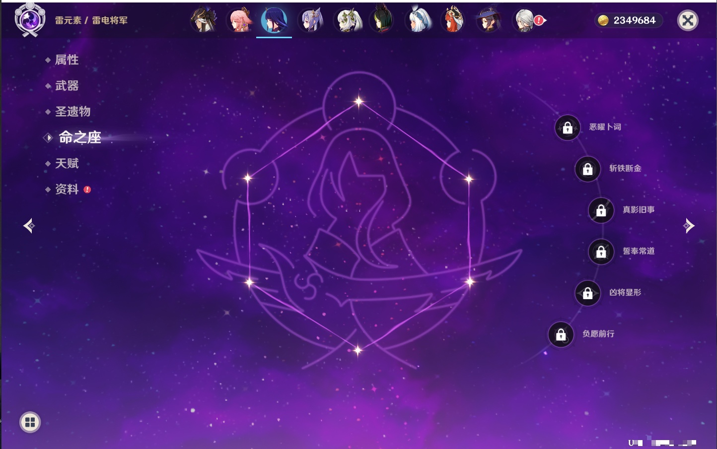Viewport: 717px width, 449px height.
Task: Switch to the pink-haired character portrait
Action: pyautogui.click(x=239, y=20)
